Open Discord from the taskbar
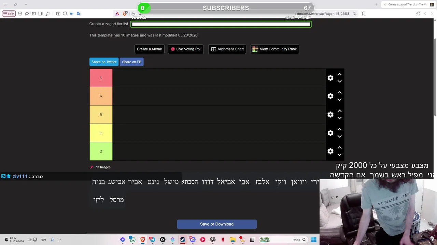Viewport: 437px width, 245px height. (x=193, y=240)
